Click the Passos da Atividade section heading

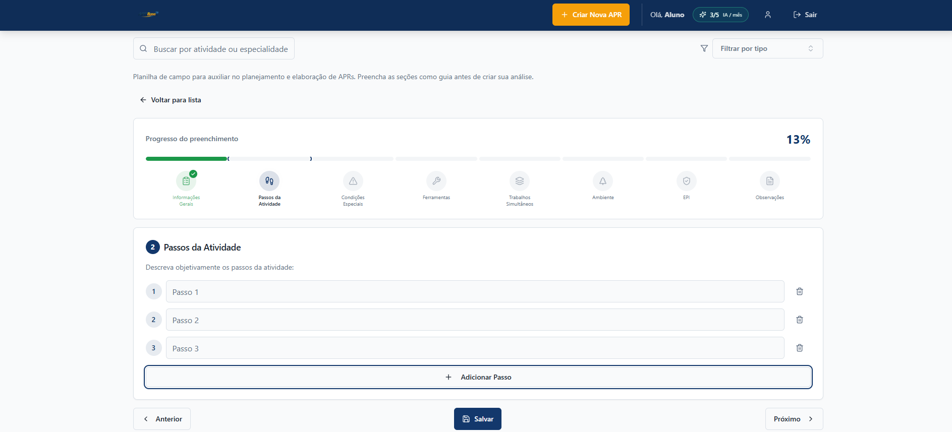click(202, 248)
